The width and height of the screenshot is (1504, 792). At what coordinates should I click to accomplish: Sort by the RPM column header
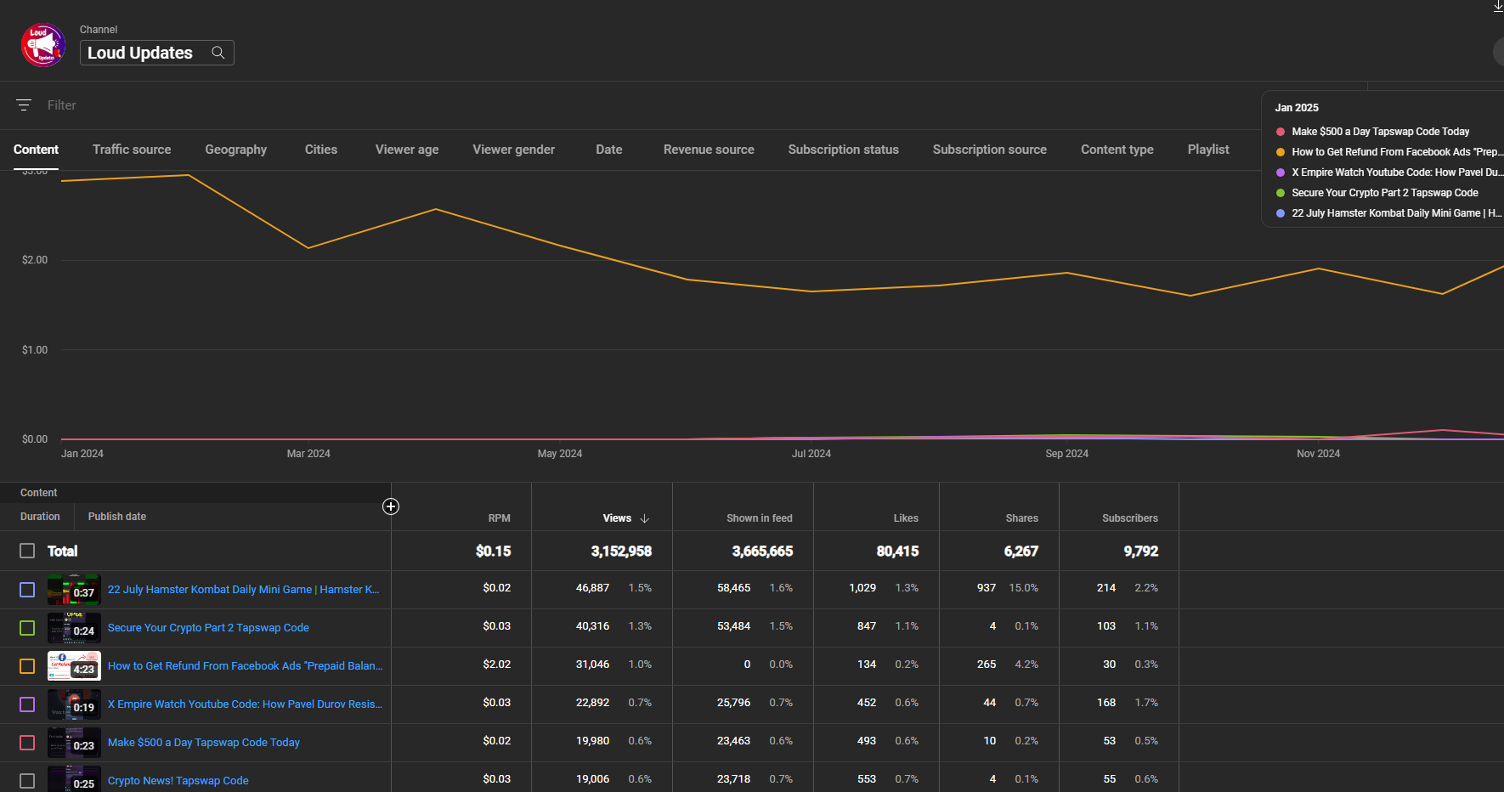click(500, 518)
